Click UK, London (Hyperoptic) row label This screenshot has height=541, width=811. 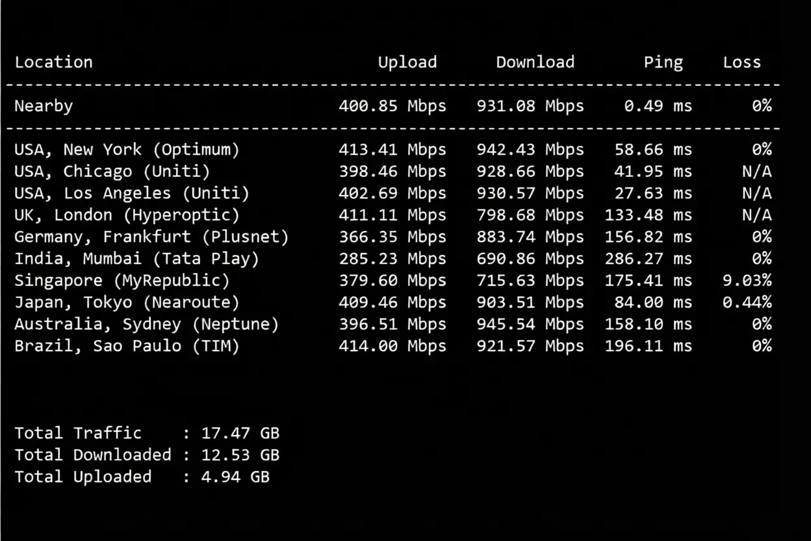pos(127,215)
